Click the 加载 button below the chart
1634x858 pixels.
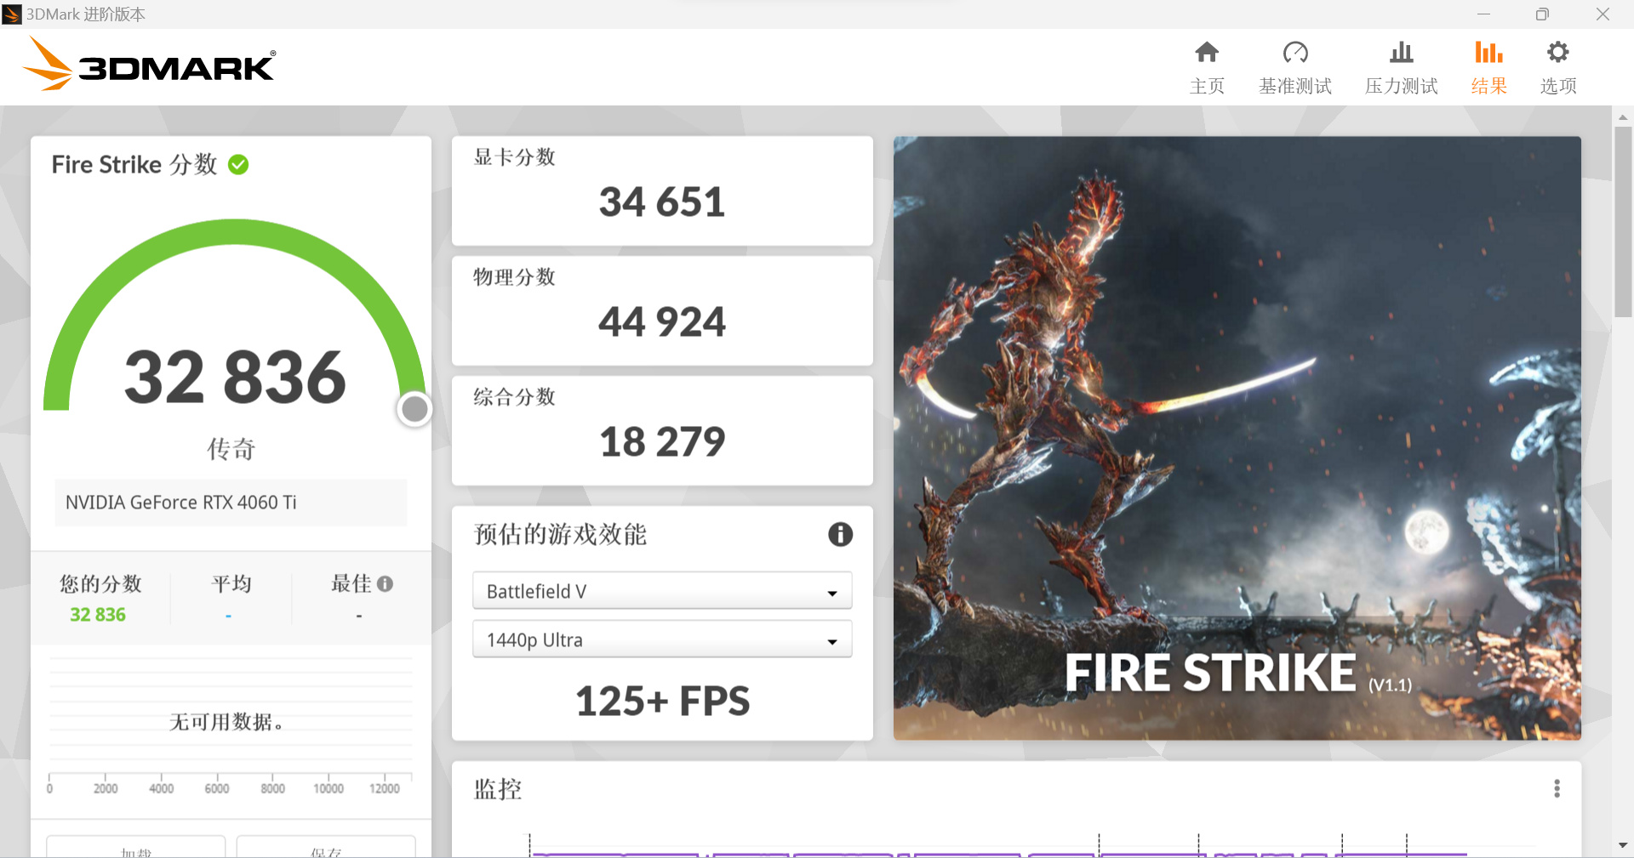(x=136, y=847)
